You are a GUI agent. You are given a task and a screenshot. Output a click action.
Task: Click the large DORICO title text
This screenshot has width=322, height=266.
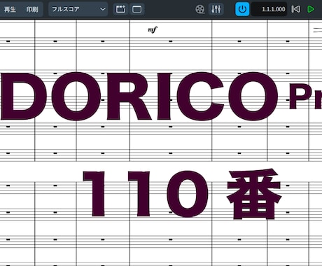139,97
